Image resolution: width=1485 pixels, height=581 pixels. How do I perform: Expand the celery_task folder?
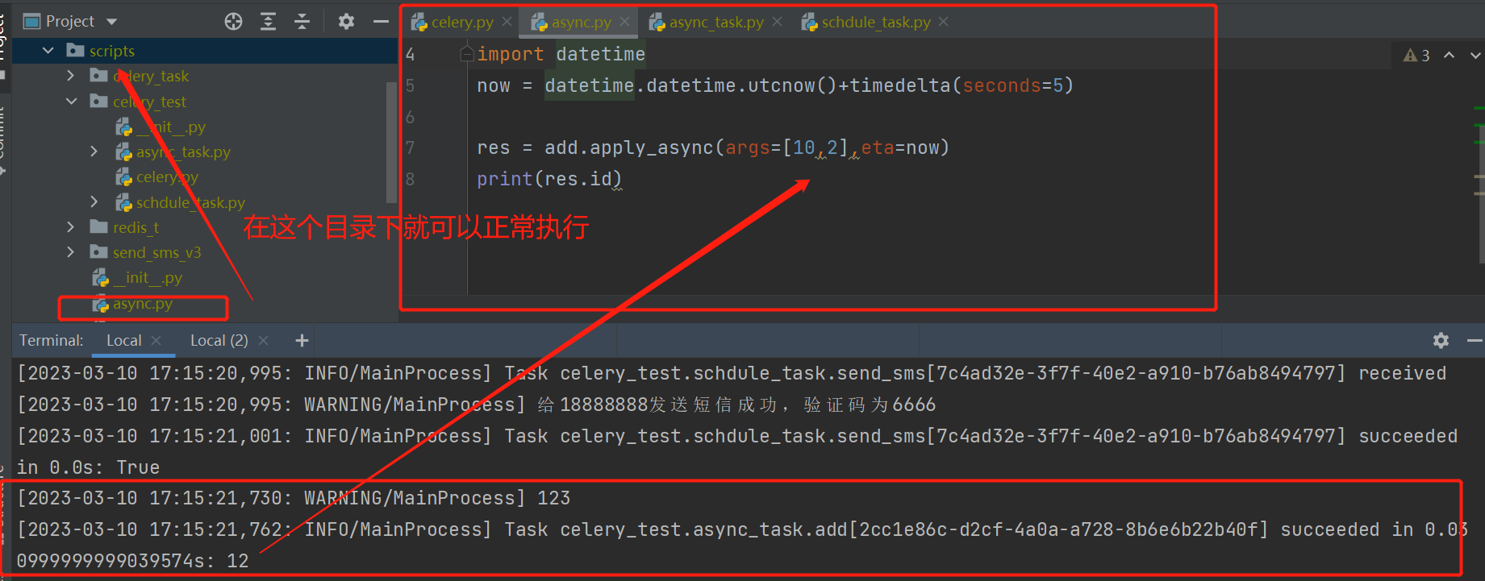click(71, 76)
